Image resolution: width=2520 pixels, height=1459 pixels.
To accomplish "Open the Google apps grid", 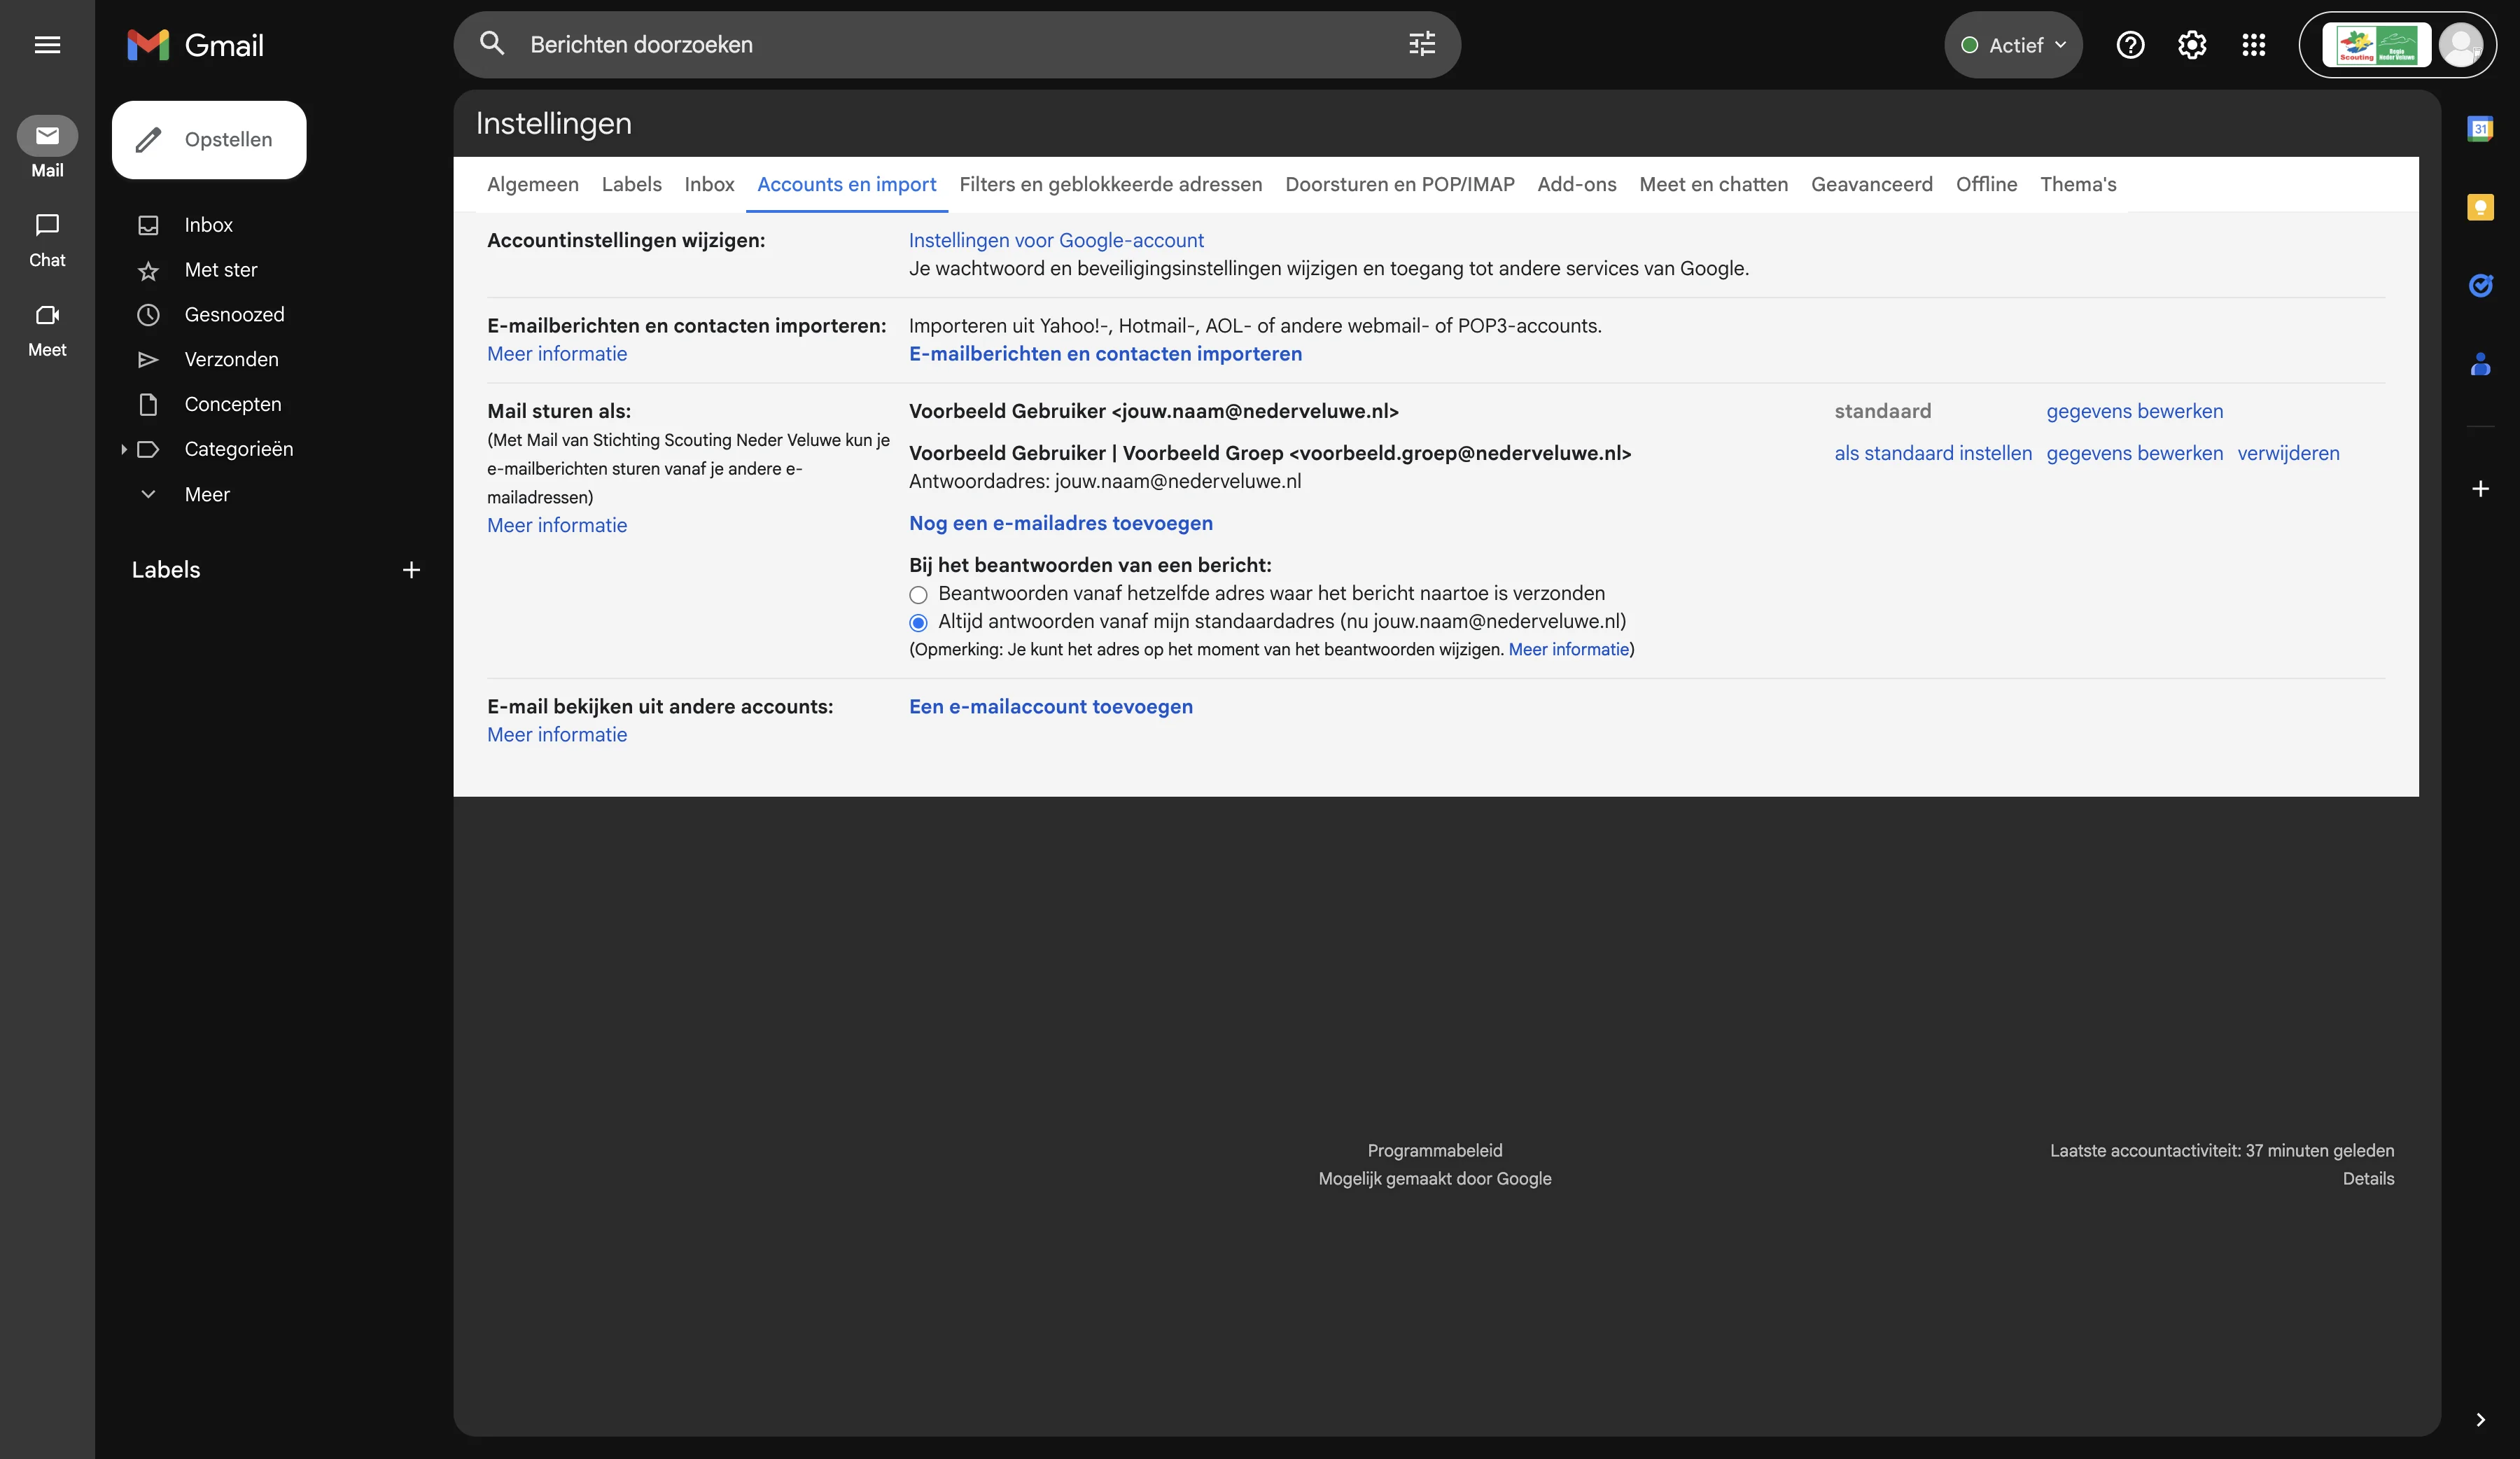I will (2254, 45).
